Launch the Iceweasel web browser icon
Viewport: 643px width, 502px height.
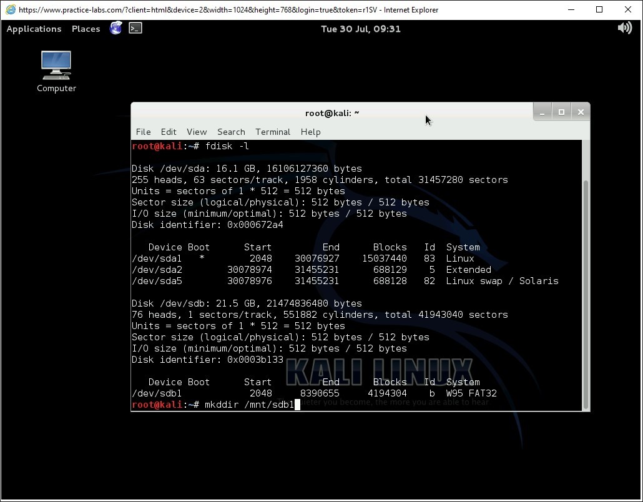pyautogui.click(x=115, y=28)
